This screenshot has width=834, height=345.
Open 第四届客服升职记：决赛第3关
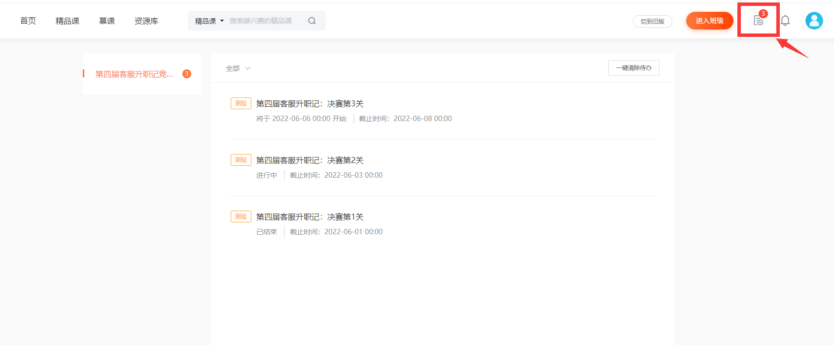(x=310, y=103)
